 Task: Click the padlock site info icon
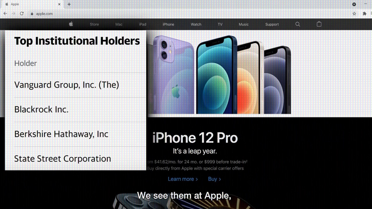(32, 14)
